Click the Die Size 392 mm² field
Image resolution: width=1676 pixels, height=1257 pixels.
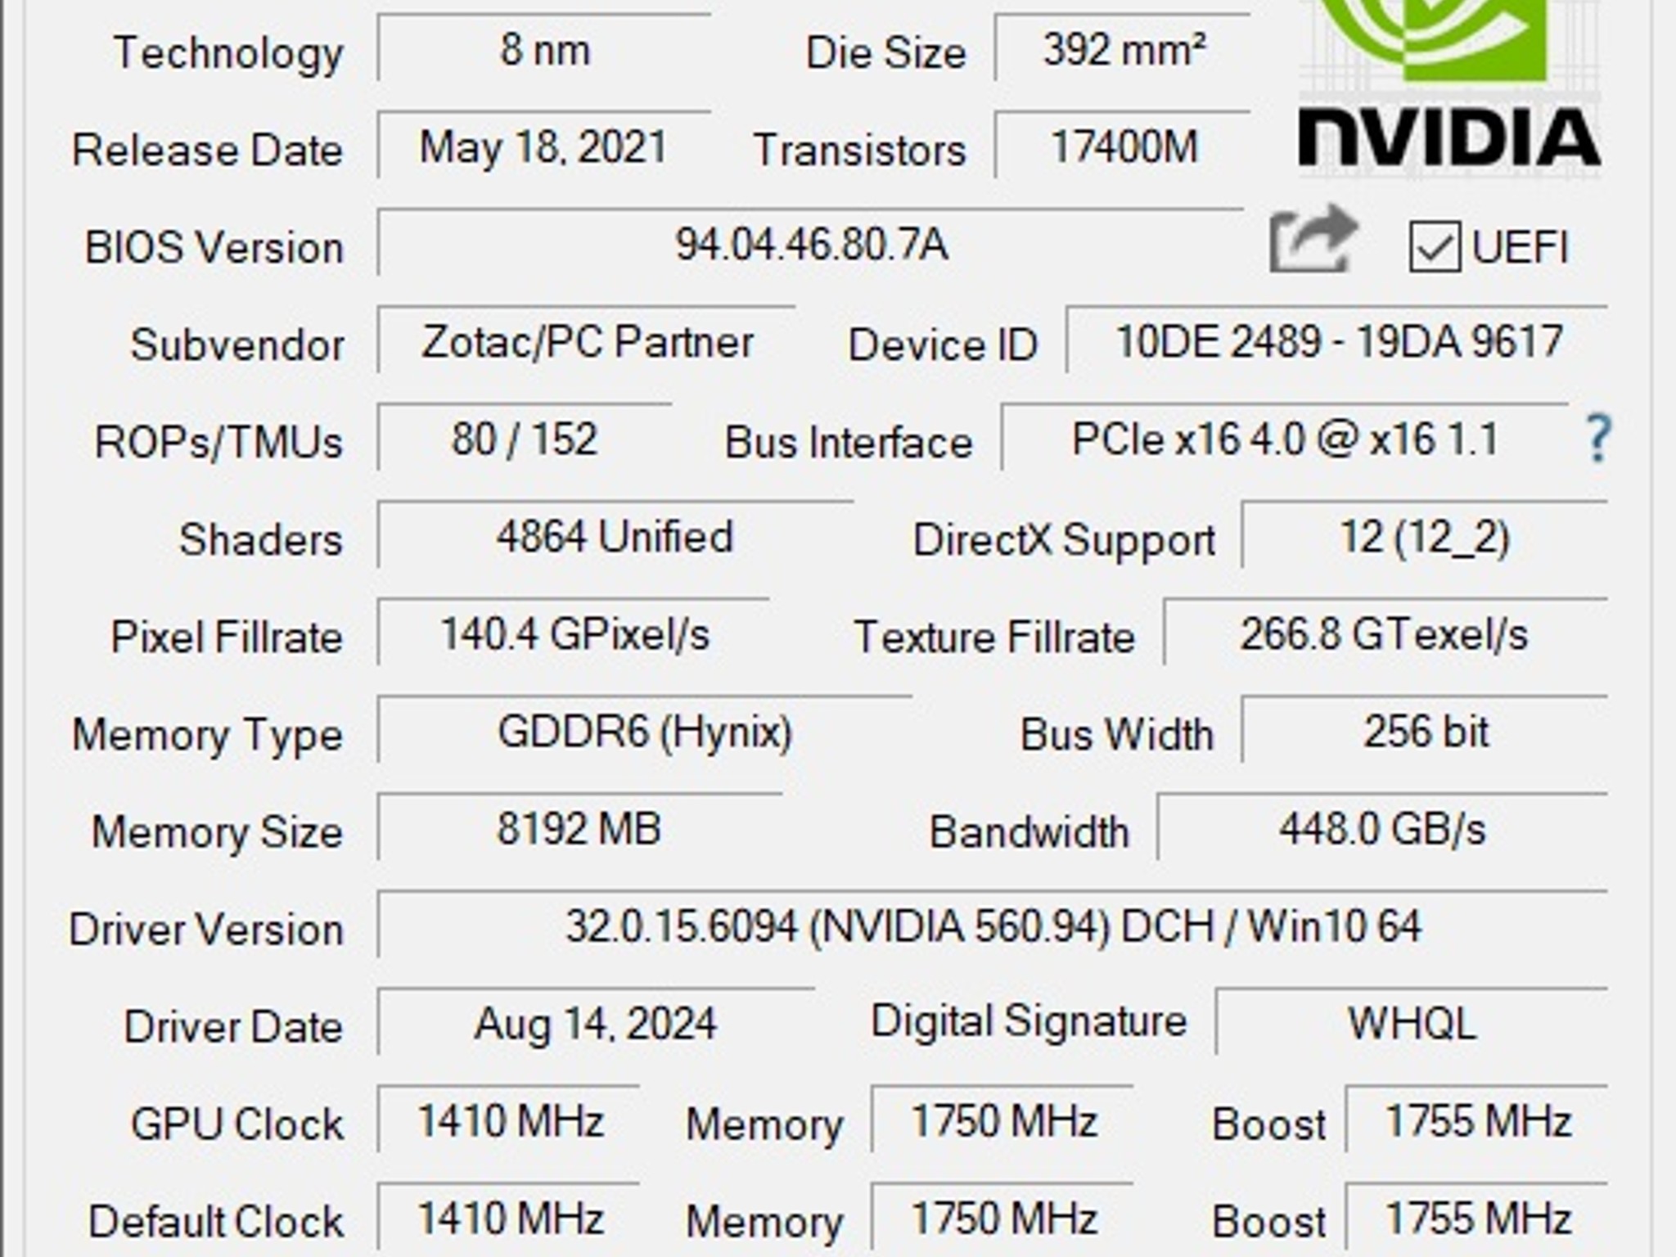1123,48
